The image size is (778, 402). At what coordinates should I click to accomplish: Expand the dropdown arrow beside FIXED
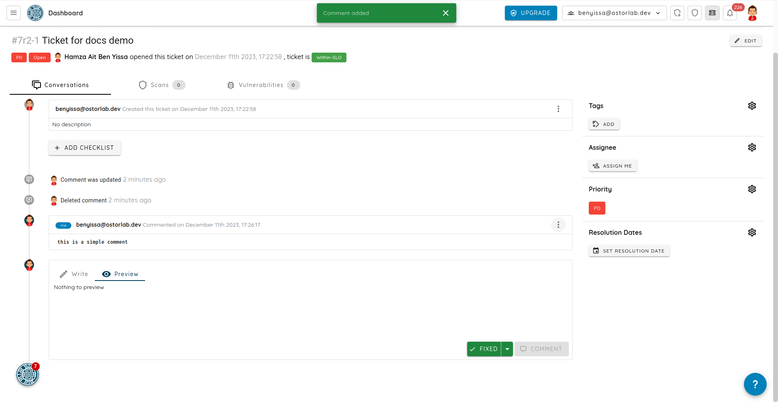[x=507, y=349]
